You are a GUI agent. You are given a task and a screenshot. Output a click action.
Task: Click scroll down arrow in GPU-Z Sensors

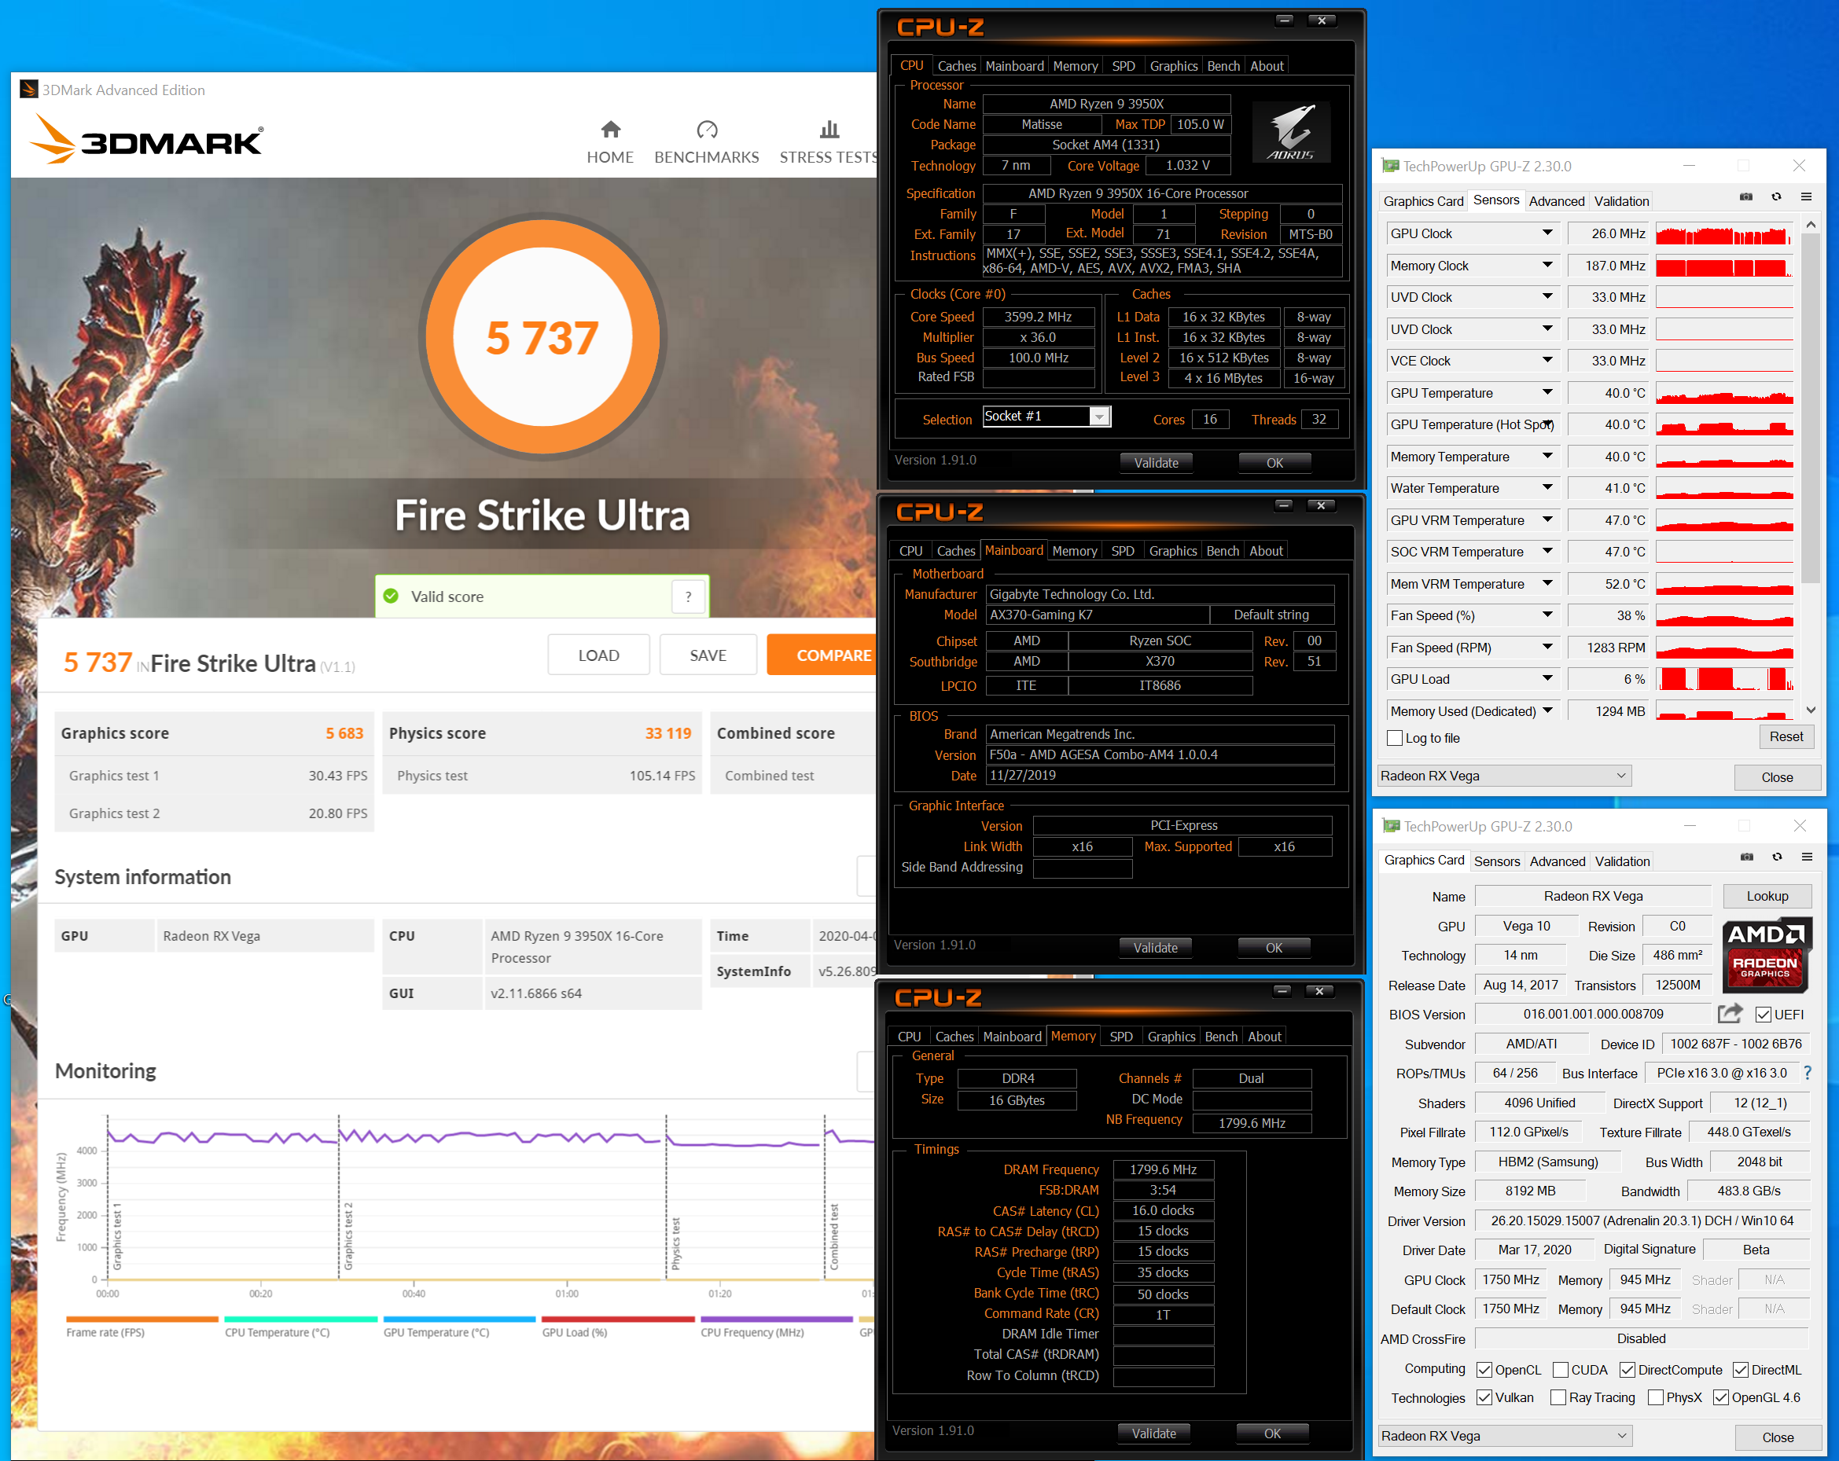tap(1810, 710)
